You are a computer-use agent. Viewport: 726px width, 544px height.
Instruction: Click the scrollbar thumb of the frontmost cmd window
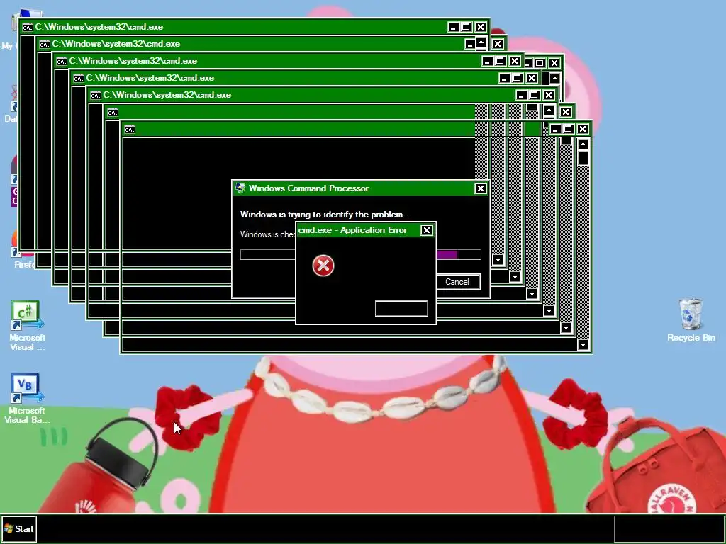point(583,158)
